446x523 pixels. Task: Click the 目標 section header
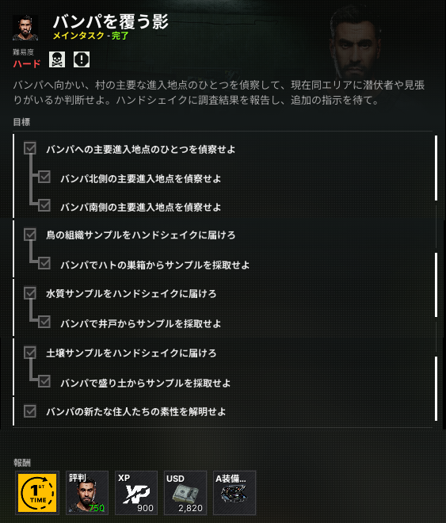click(21, 122)
